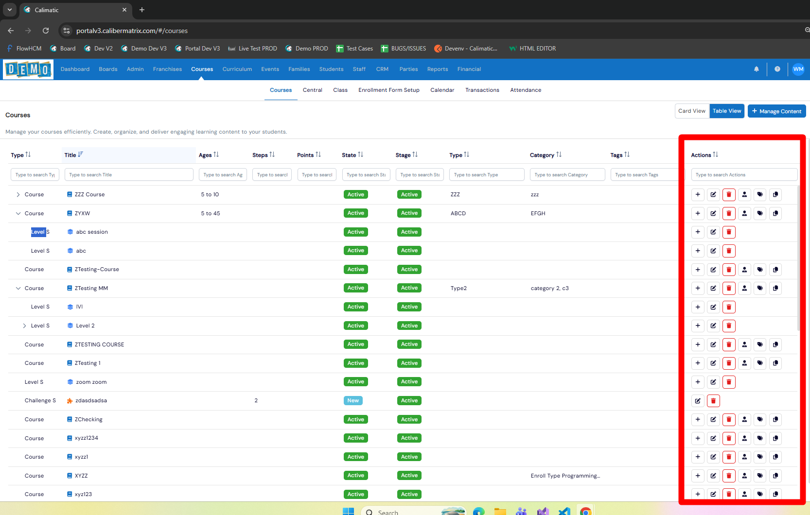Click copy icon for ZTESTING COURSE row
The width and height of the screenshot is (810, 515).
tap(775, 344)
